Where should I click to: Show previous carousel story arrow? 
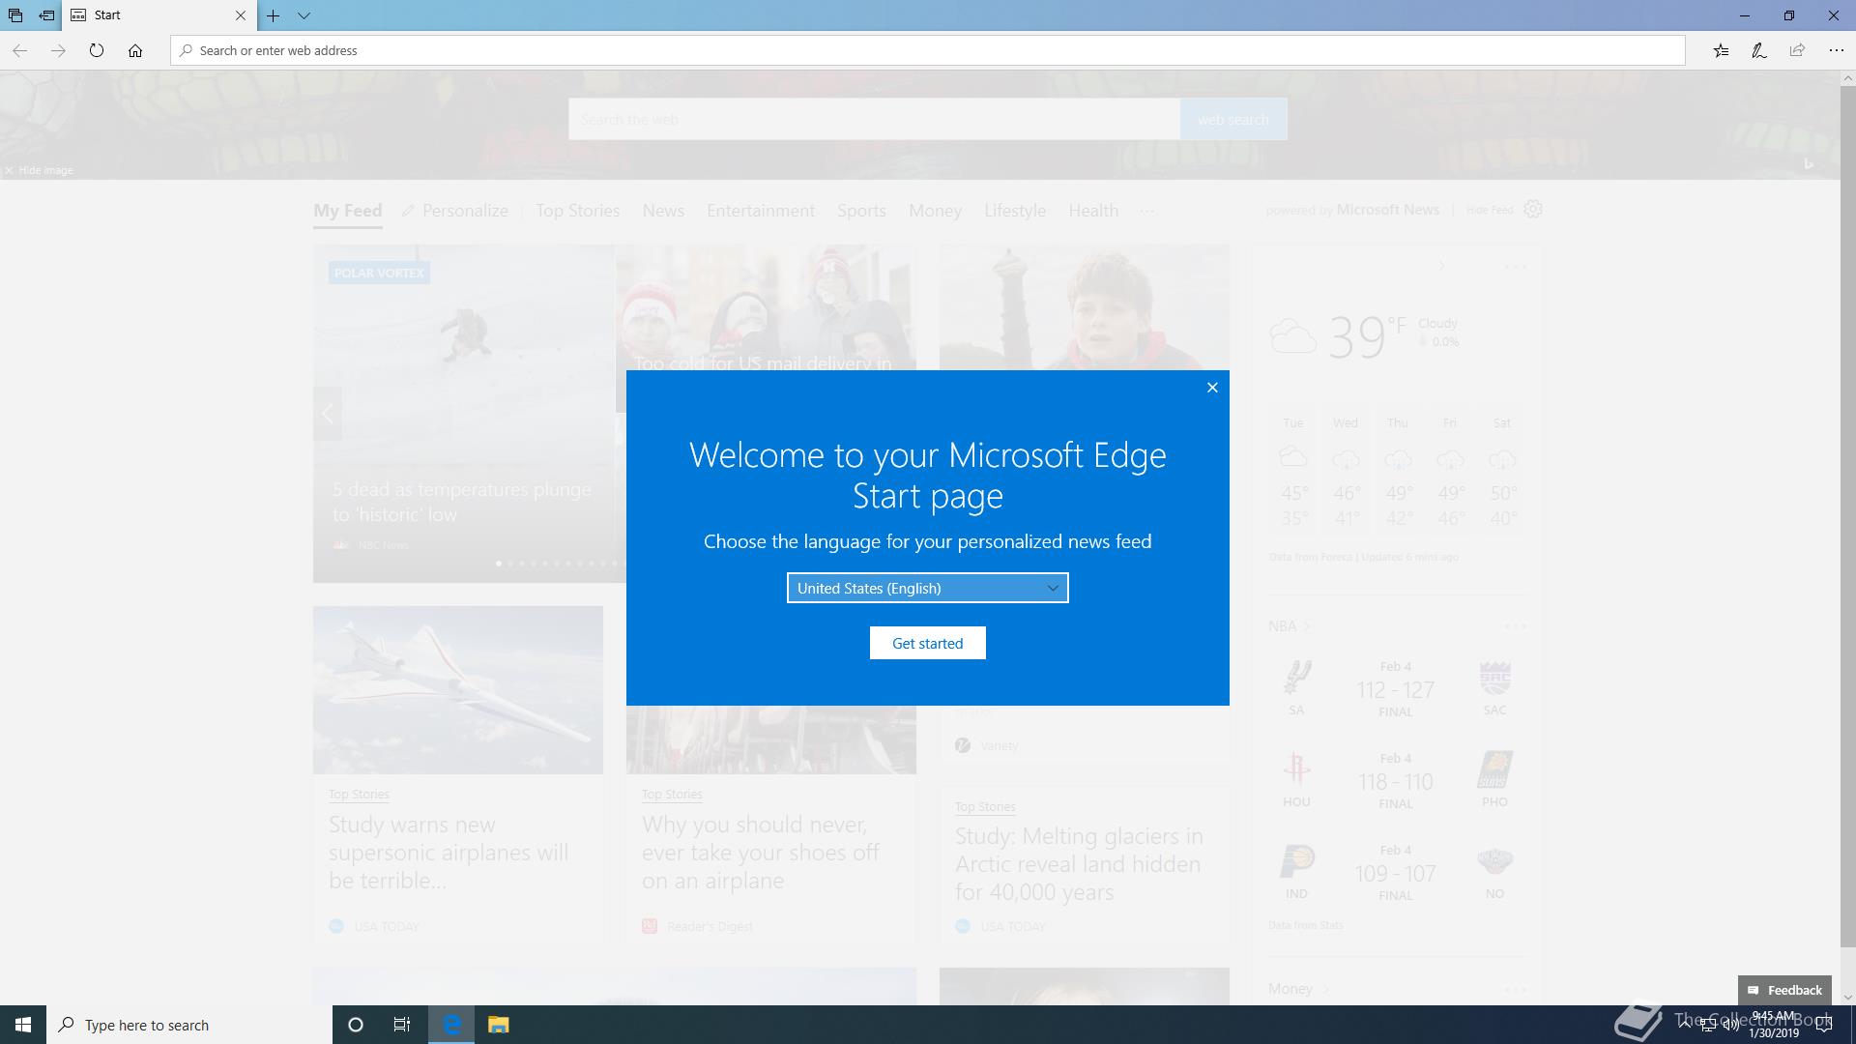[328, 414]
